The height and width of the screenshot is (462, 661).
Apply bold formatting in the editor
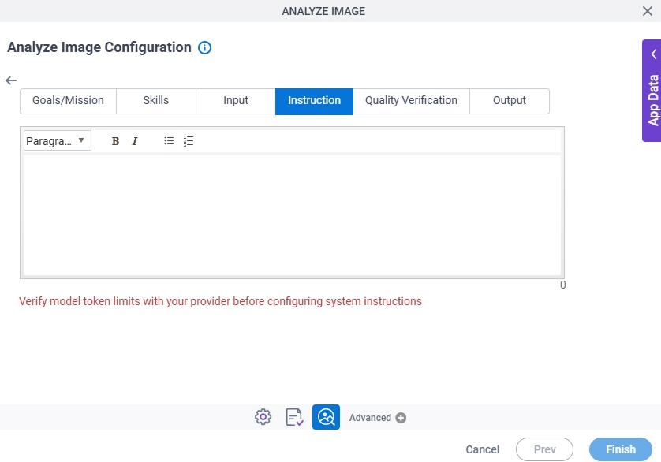point(115,141)
